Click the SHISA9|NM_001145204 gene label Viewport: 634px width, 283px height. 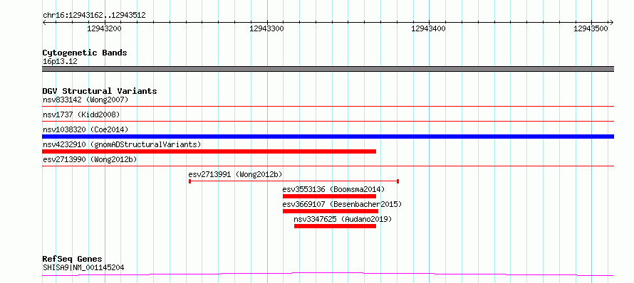[x=83, y=267]
